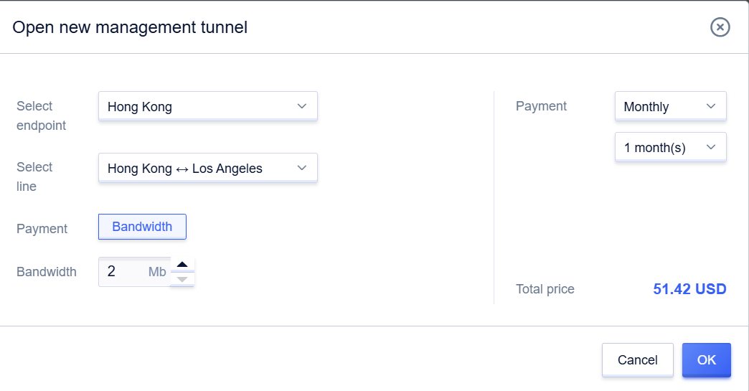This screenshot has width=749, height=391.
Task: Click the chevron arrow beside Hong Kong endpoint
Action: [x=302, y=106]
